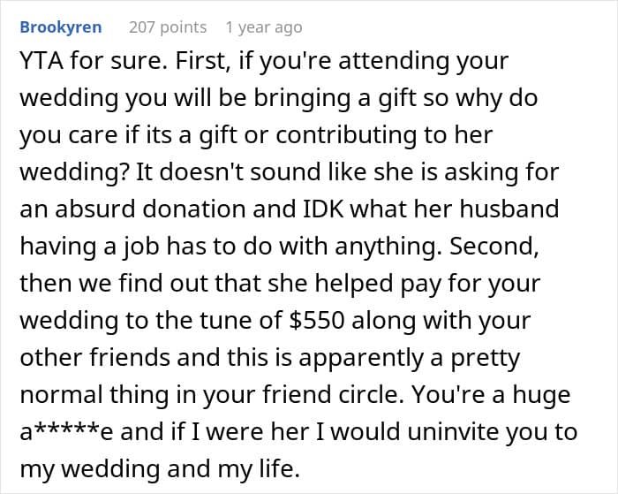Click the word 'IDK' in the comment

(x=323, y=209)
